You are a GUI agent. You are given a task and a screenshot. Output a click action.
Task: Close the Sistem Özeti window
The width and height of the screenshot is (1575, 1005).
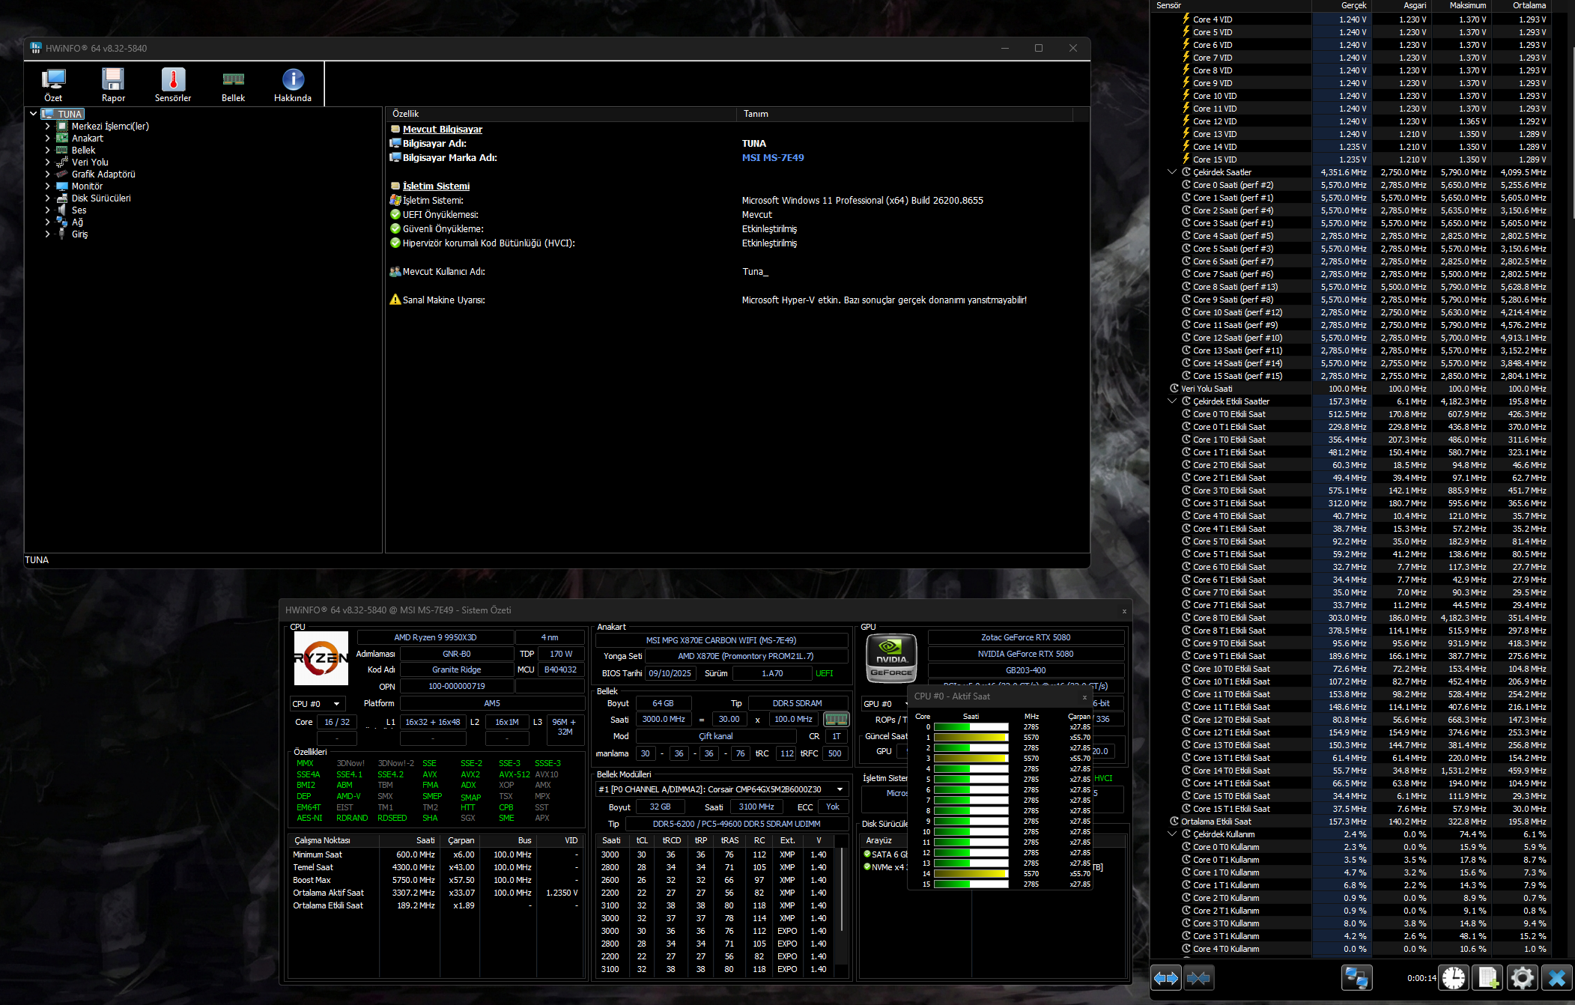point(1124,611)
